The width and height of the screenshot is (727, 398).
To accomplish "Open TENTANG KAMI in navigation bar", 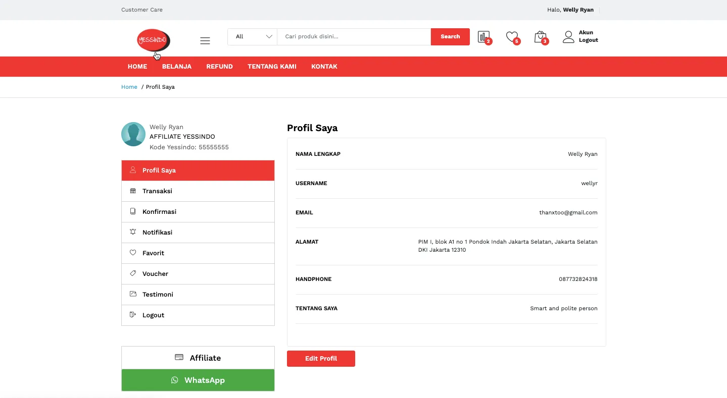I will coord(272,67).
